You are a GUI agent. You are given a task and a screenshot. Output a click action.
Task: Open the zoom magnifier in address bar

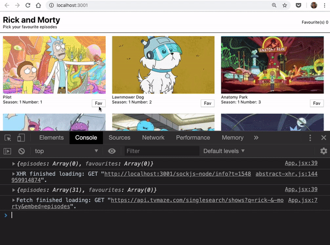pos(274,5)
